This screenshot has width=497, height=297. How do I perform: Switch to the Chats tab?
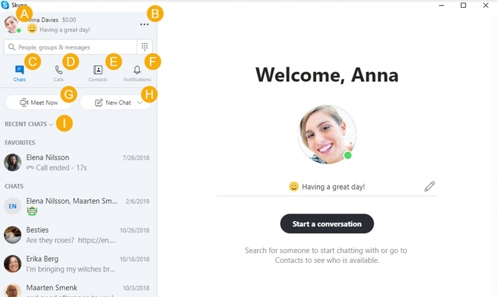(x=19, y=73)
